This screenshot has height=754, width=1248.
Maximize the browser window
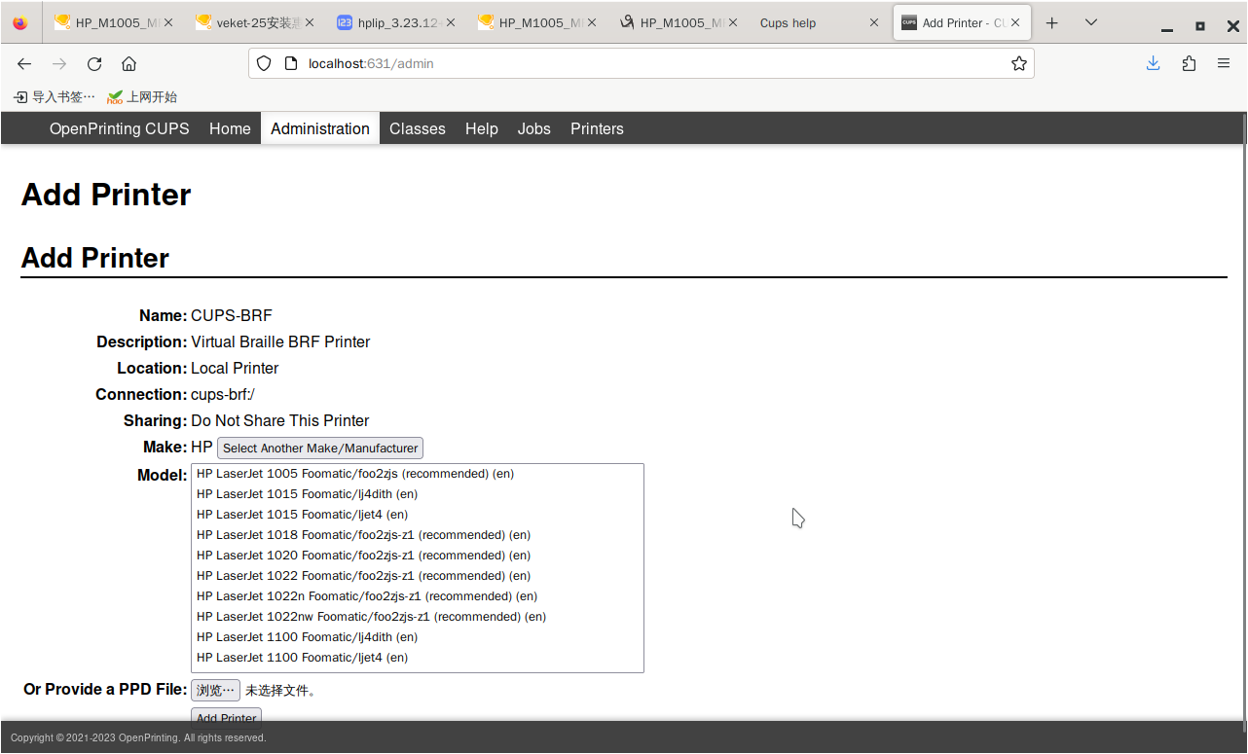click(x=1200, y=24)
